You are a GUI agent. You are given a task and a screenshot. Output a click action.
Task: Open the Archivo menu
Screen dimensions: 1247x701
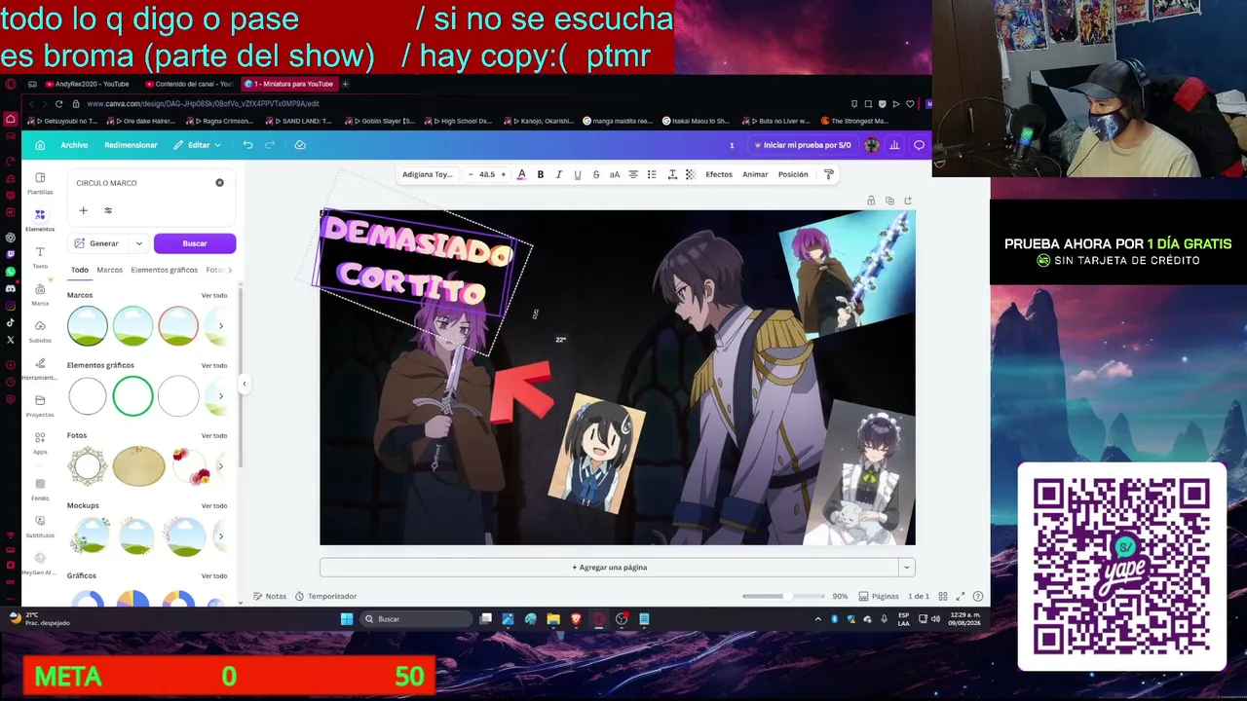click(x=74, y=145)
